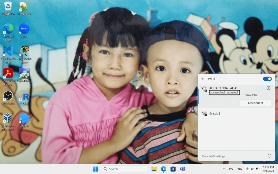This screenshot has height=174, width=278.
Task: Refresh the Wi-Fi network list
Action: tap(269, 156)
